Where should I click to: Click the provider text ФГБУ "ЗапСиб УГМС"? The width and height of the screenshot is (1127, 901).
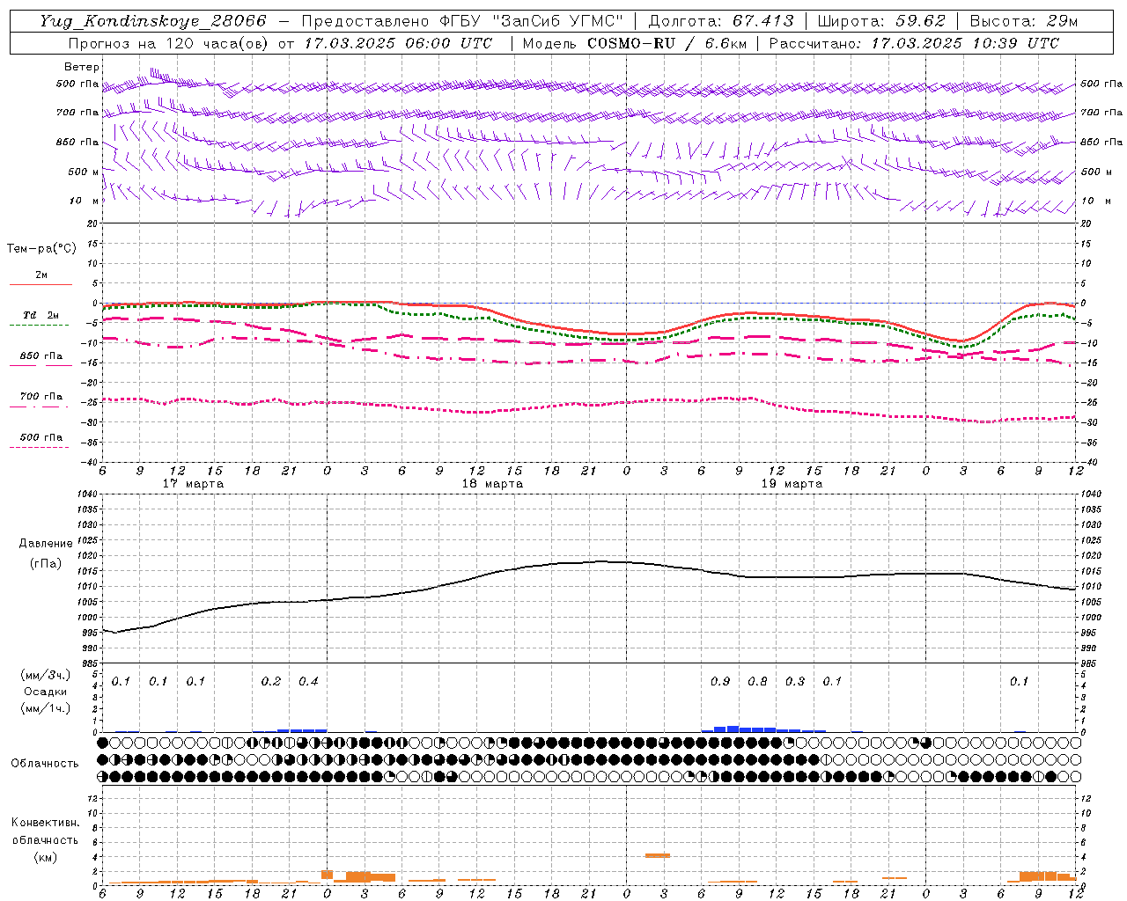tap(531, 21)
